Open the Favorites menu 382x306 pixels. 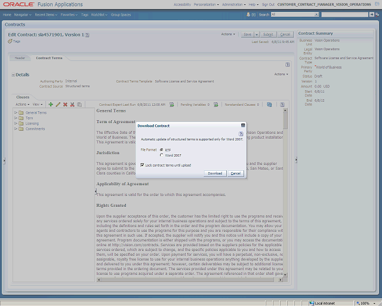(x=69, y=14)
